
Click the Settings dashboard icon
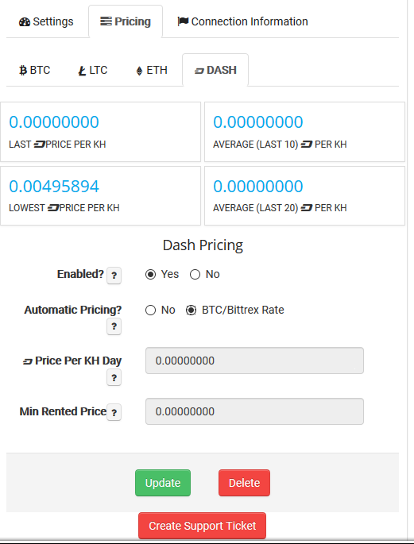(x=25, y=22)
